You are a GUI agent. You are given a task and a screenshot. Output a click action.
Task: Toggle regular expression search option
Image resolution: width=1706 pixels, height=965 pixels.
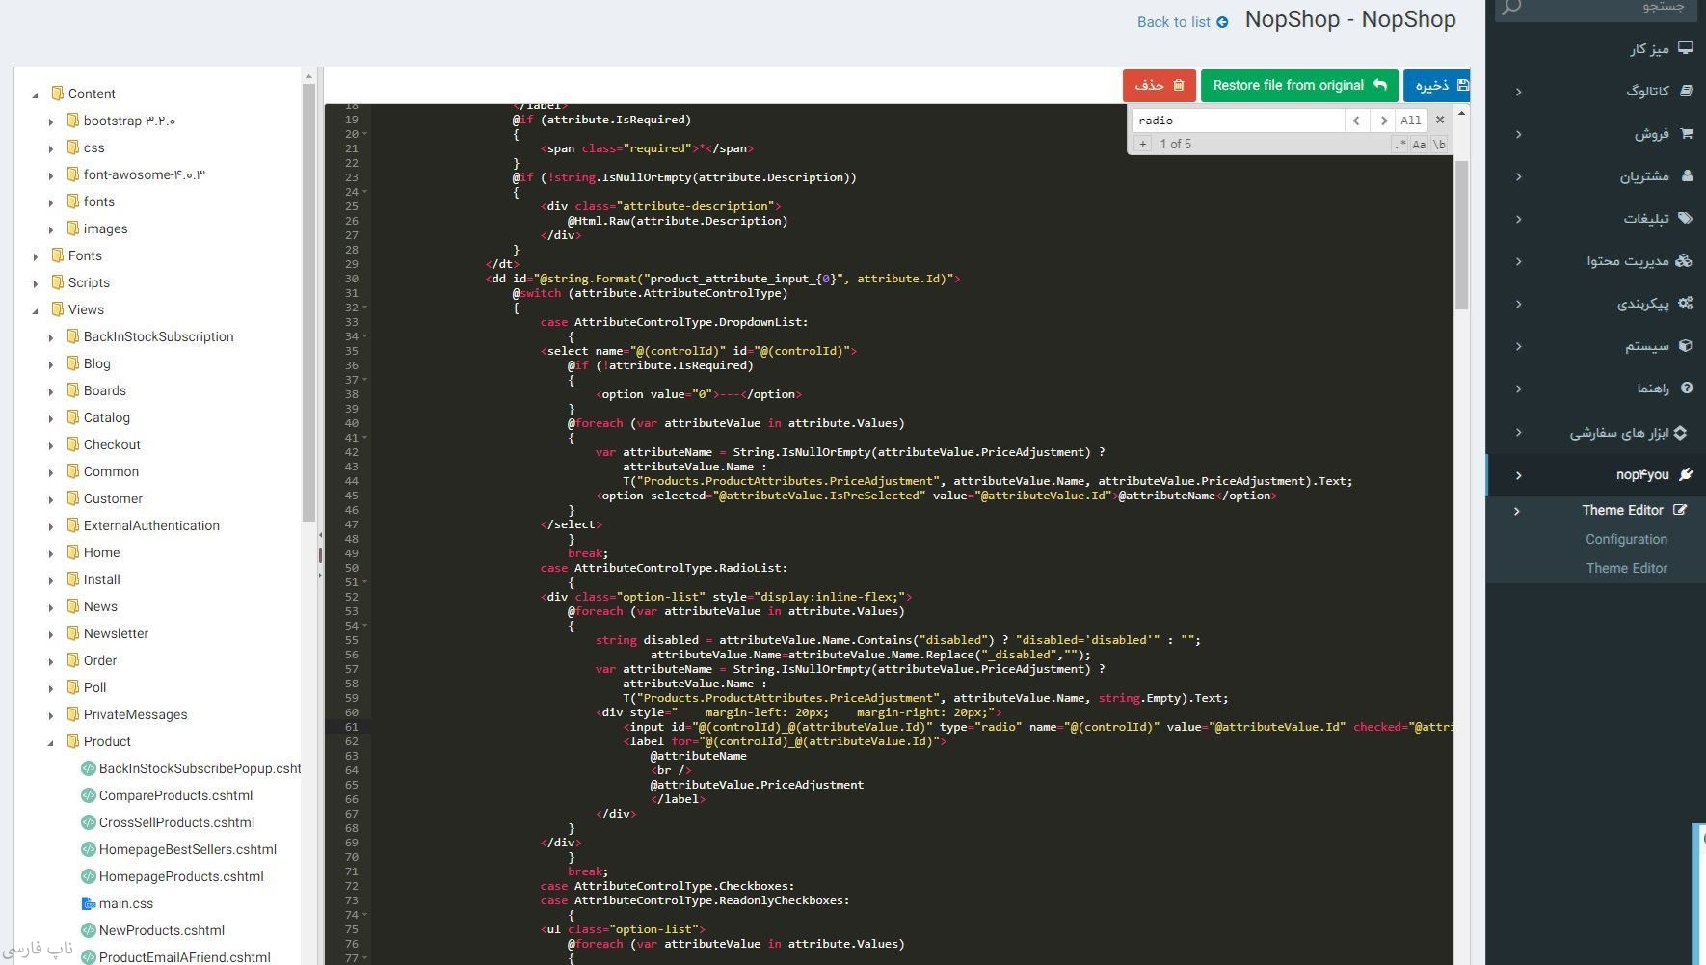tap(1399, 145)
